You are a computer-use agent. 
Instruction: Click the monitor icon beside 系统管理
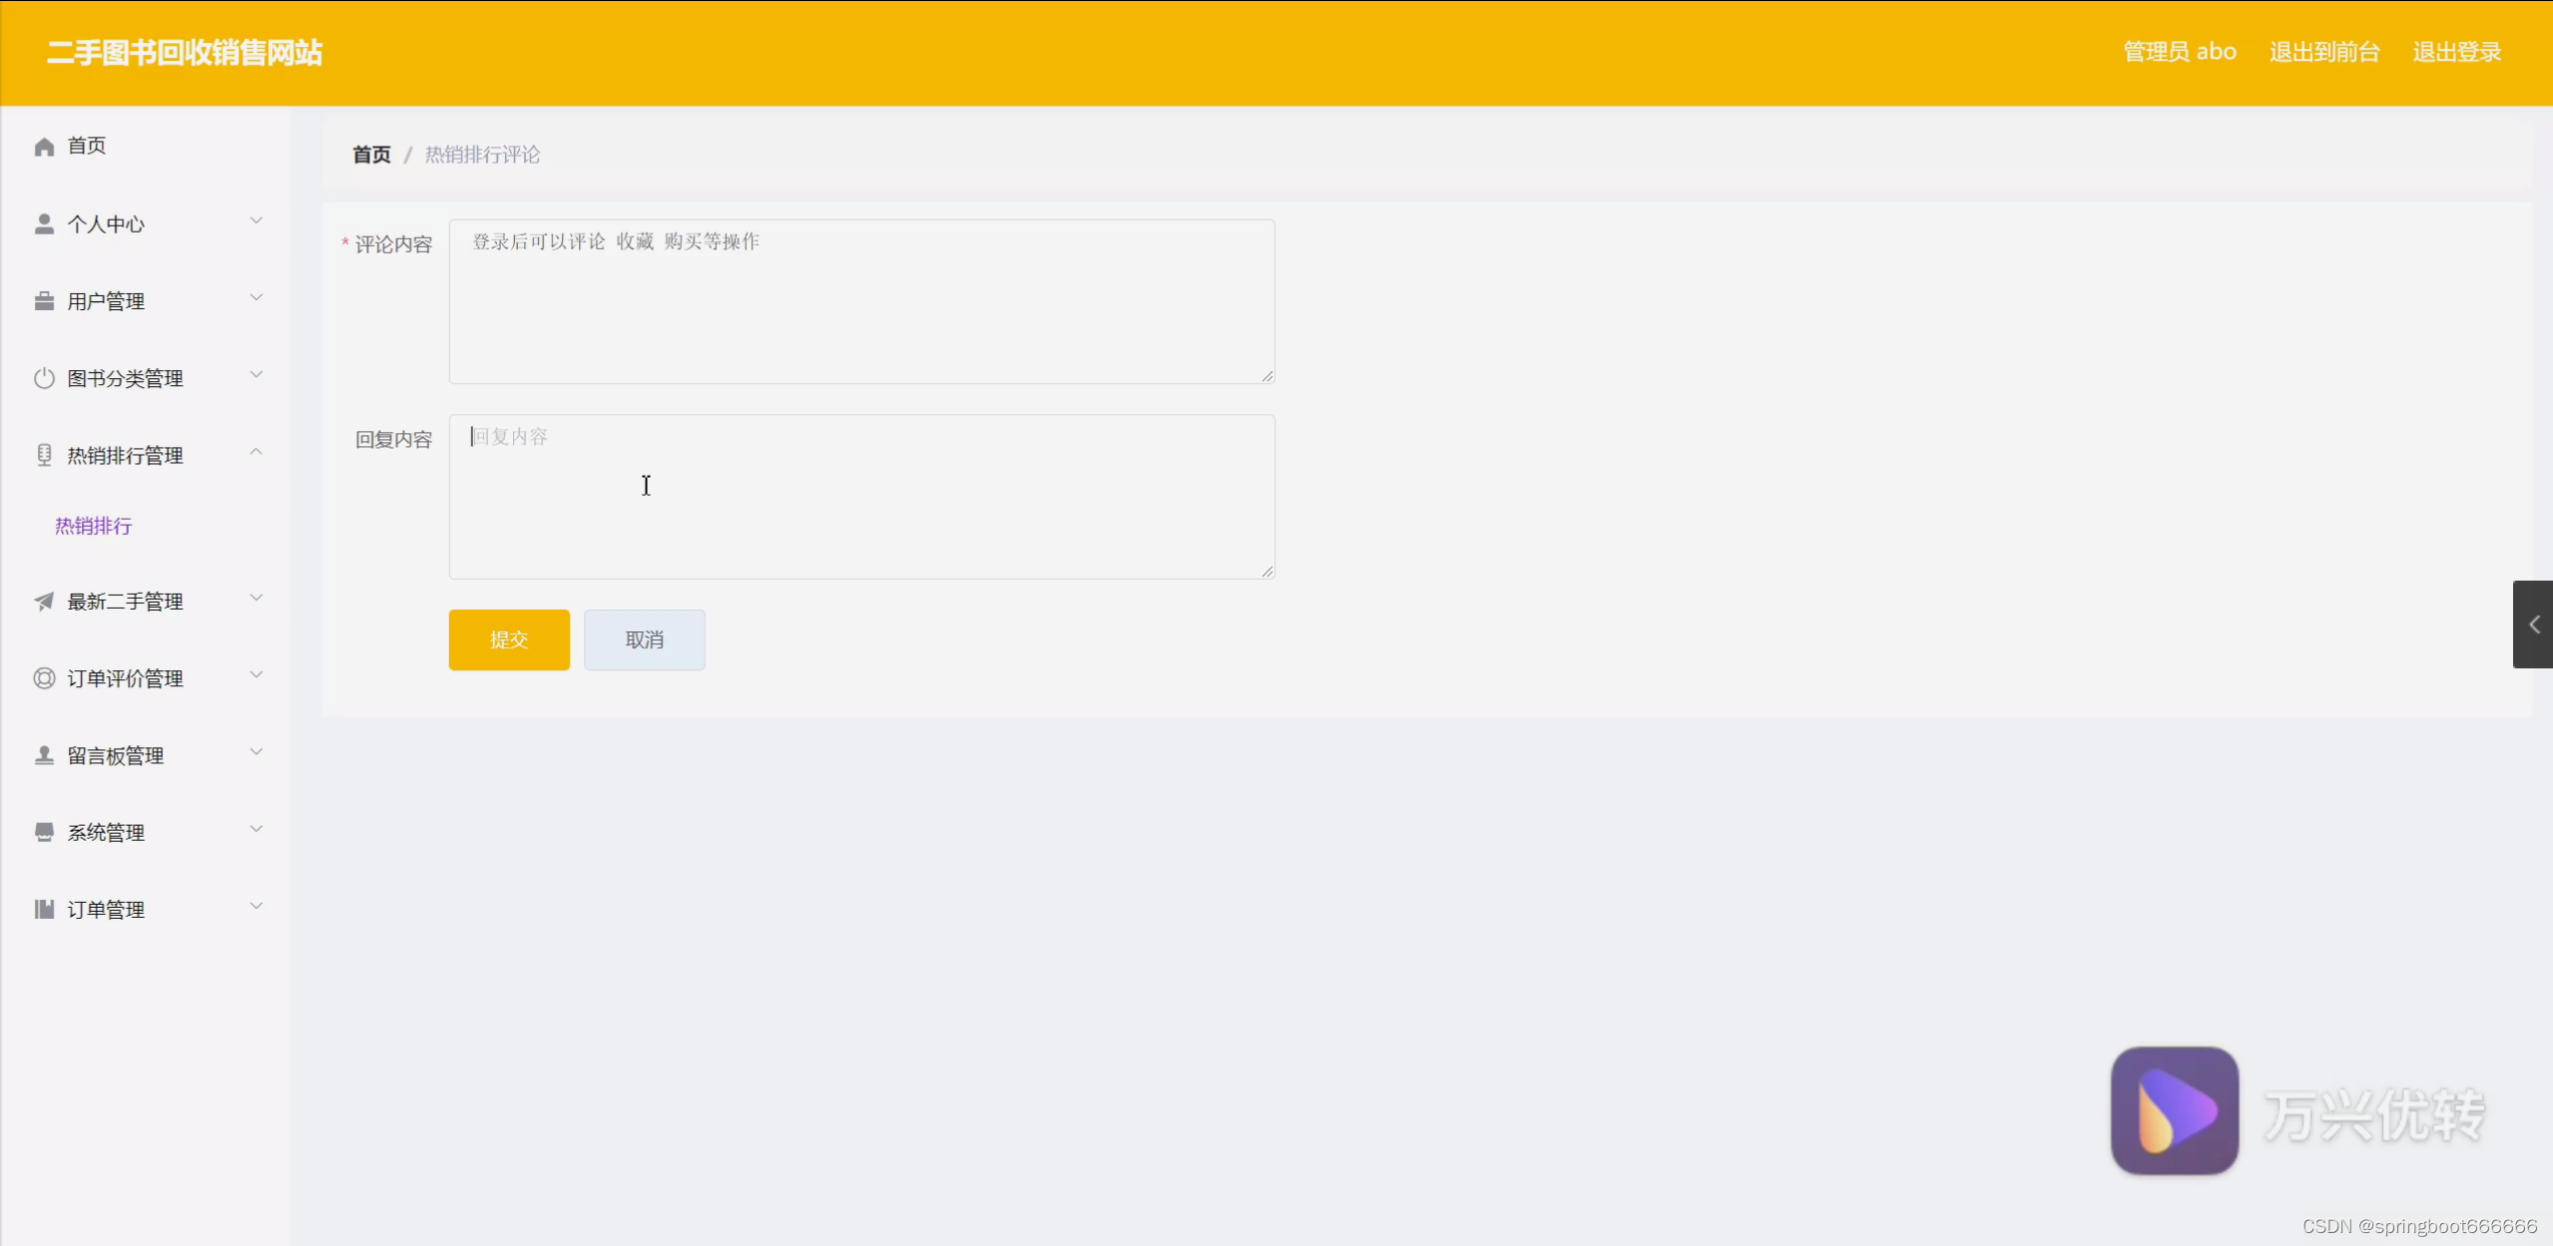[x=44, y=832]
